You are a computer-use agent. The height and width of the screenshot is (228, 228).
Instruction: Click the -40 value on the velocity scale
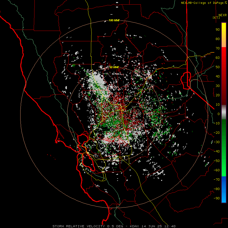pos(217,151)
